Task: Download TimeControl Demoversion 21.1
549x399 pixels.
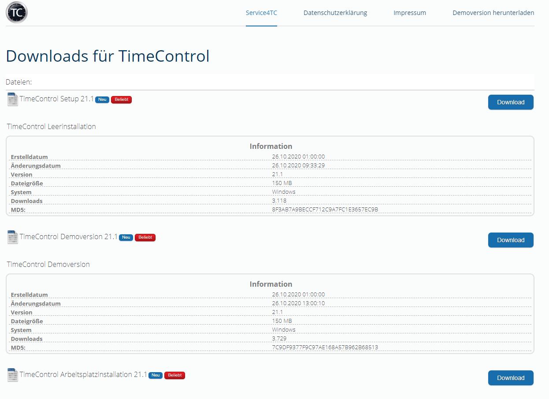Action: point(510,240)
